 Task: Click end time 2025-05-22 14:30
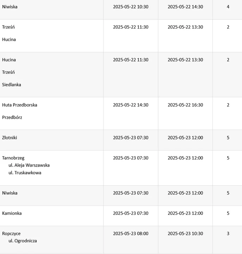point(185,7)
